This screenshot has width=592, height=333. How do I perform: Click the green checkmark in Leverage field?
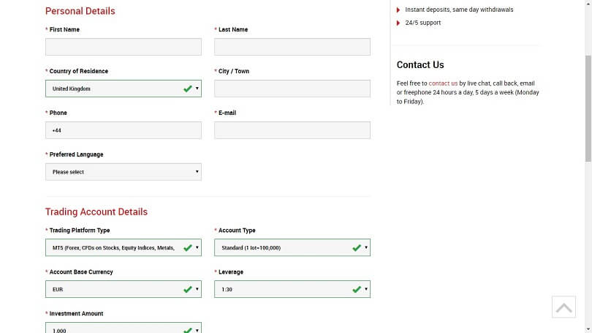pos(357,290)
